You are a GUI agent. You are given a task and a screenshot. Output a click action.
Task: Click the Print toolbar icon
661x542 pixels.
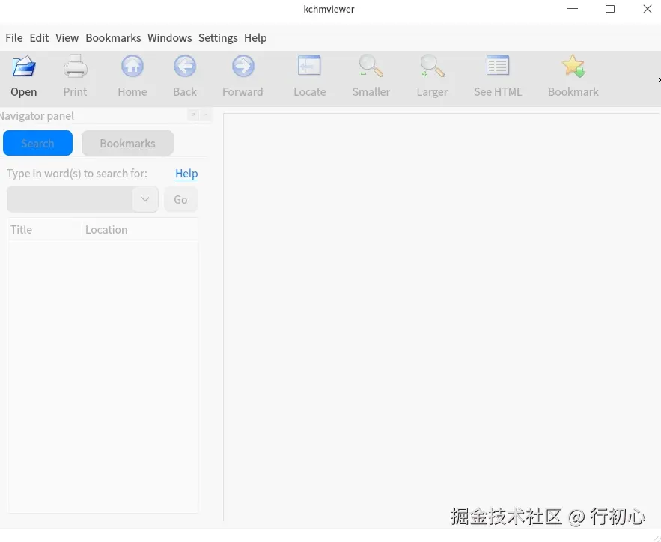(76, 67)
